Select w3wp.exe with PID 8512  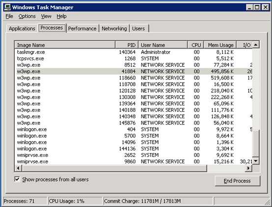134,65
